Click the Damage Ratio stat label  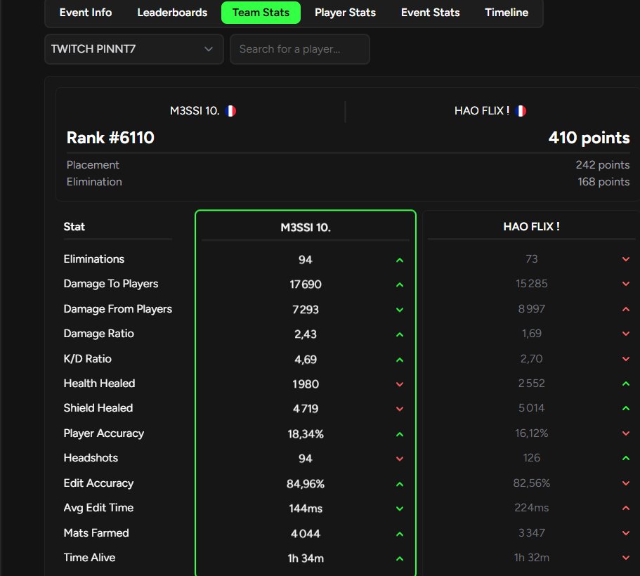(x=98, y=334)
